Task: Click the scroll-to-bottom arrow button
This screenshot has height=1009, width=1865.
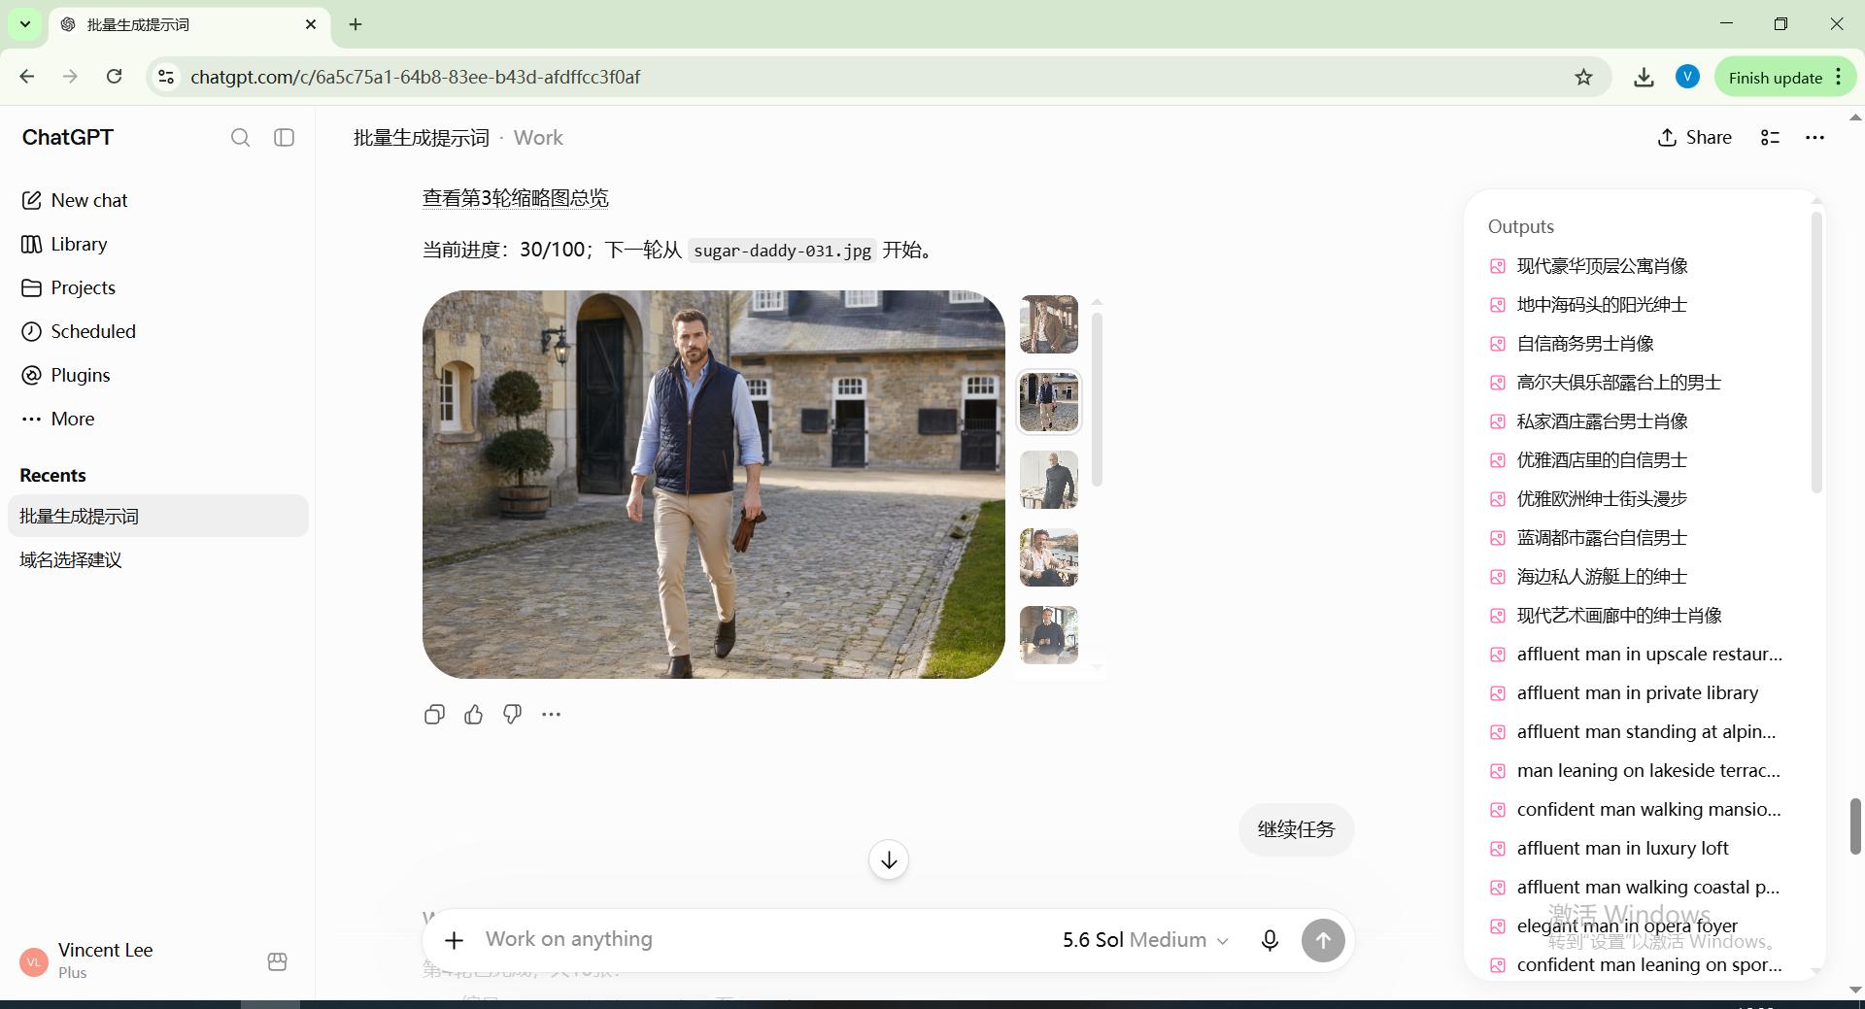Action: [889, 859]
